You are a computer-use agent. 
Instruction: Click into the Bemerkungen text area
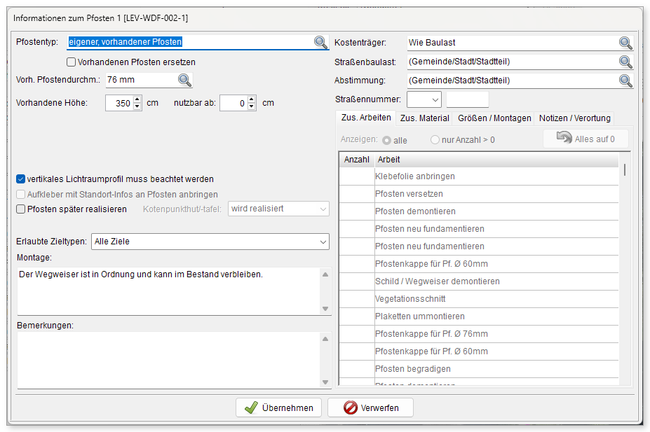[x=169, y=360]
